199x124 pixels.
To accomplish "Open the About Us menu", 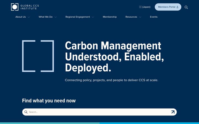I will 20,17.
